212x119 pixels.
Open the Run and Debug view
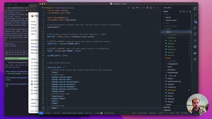point(195,28)
